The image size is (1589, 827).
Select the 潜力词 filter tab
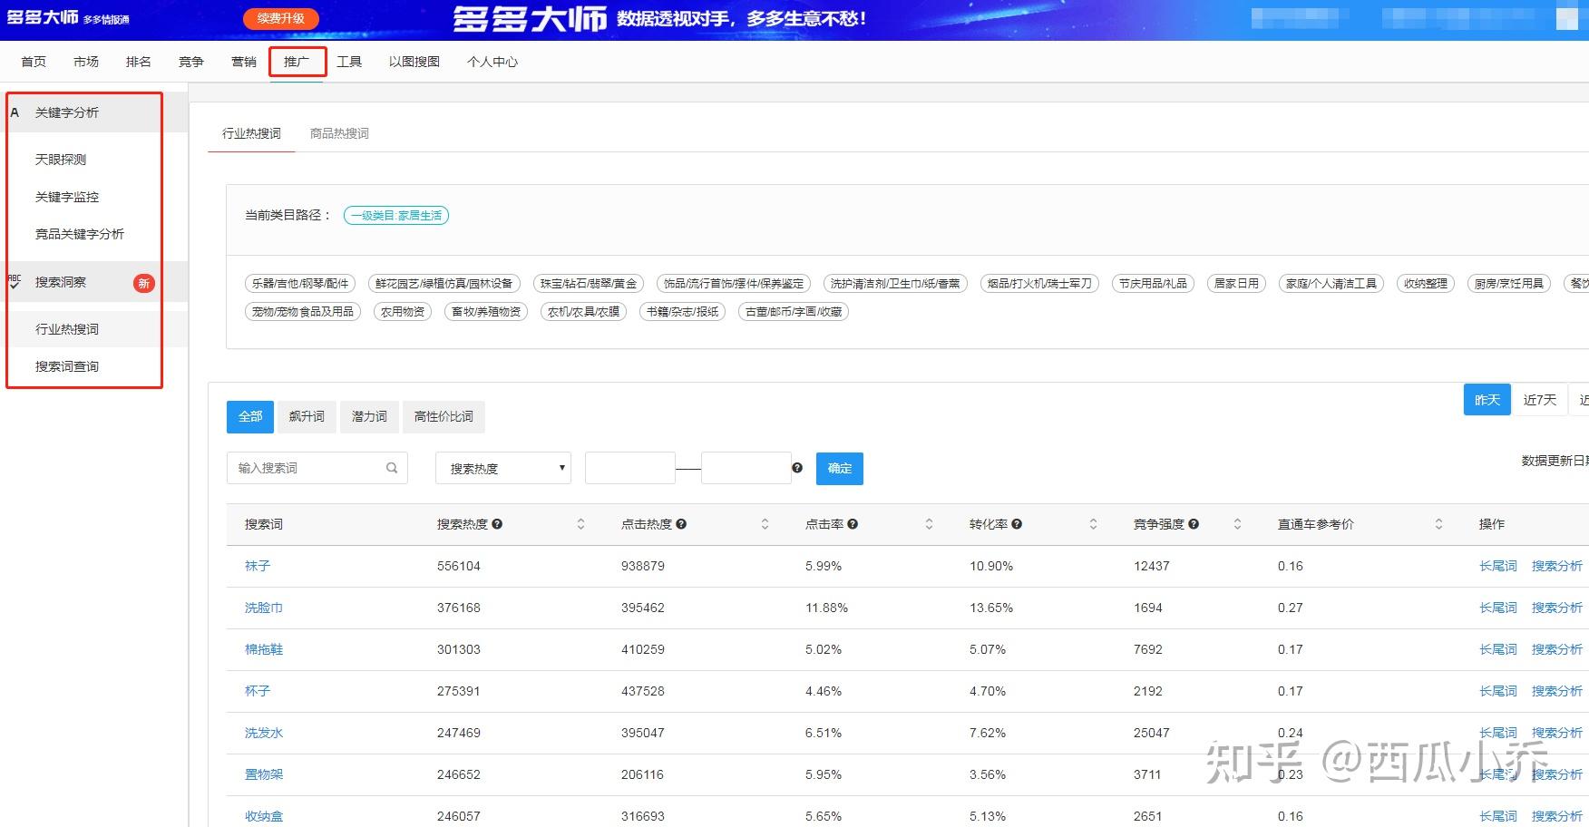[x=369, y=416]
